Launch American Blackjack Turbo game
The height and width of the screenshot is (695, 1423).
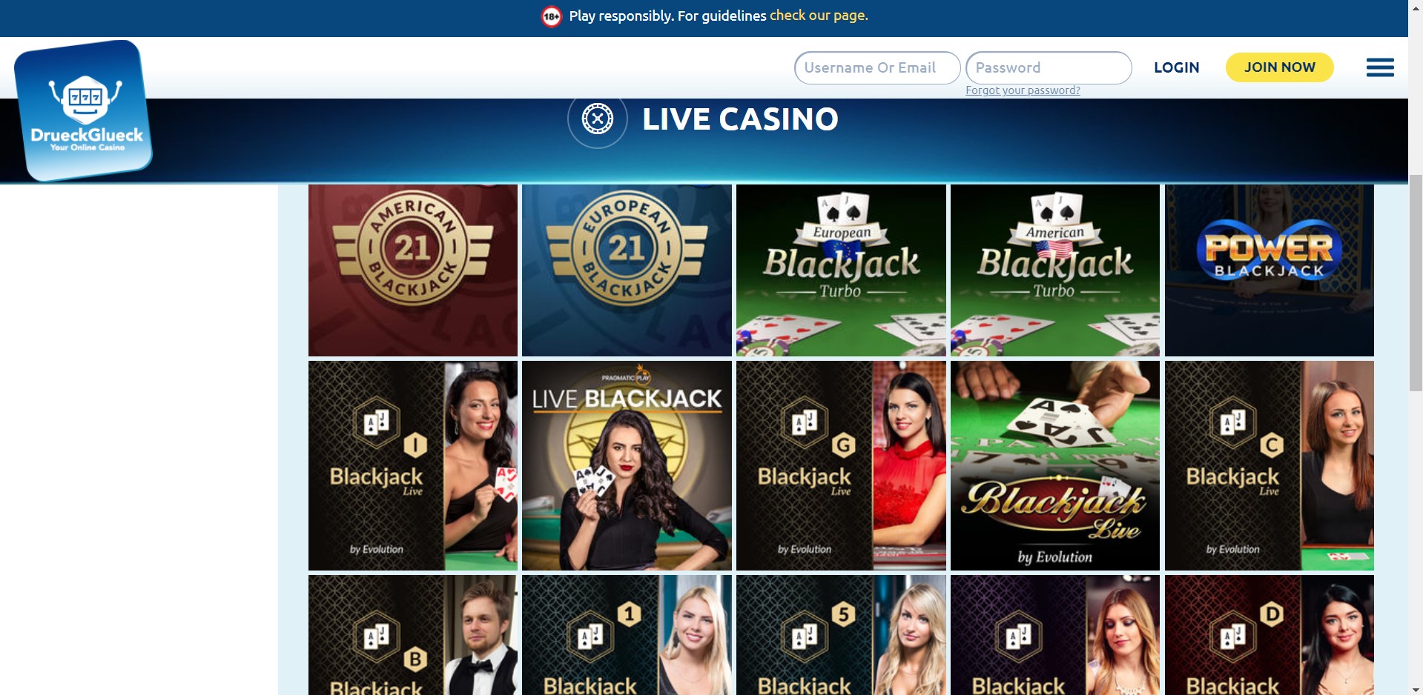click(x=1055, y=270)
